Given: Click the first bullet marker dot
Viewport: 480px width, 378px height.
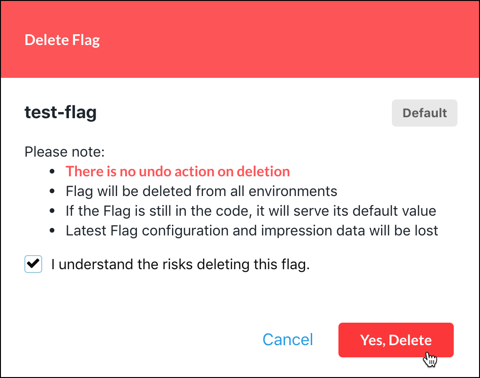Looking at the screenshot, I should point(52,171).
